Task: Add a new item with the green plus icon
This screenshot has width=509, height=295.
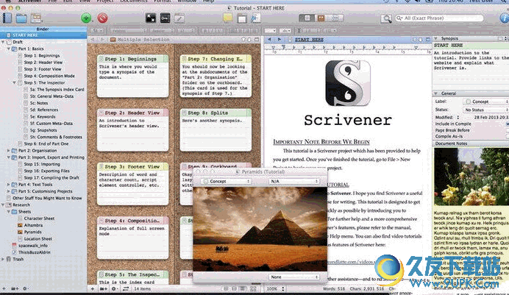Action: pyautogui.click(x=86, y=18)
